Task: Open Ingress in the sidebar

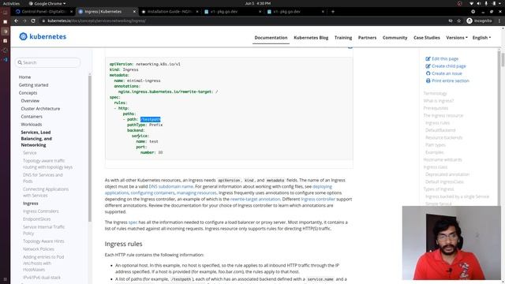Action: tap(31, 204)
